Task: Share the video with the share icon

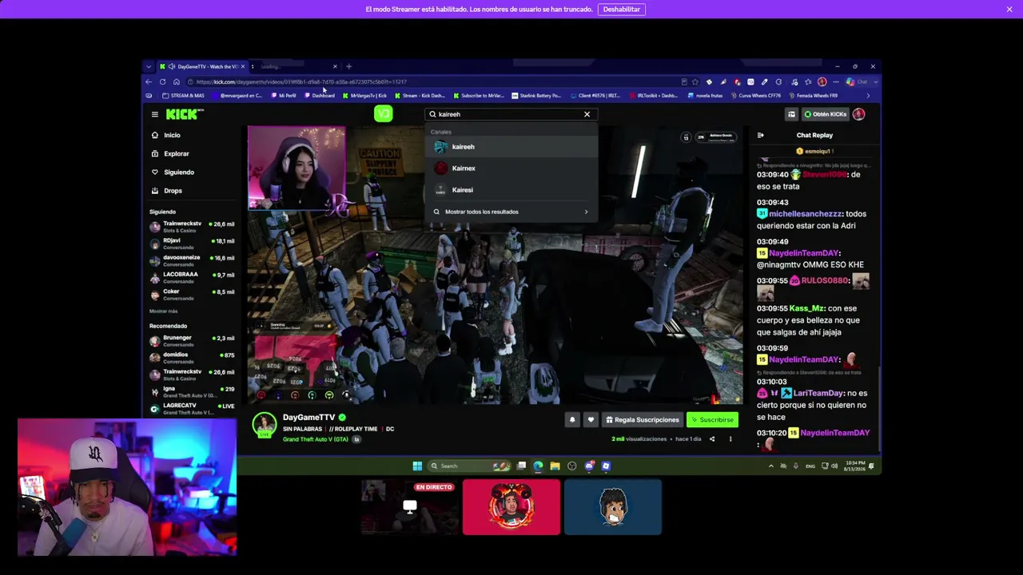Action: pyautogui.click(x=712, y=438)
